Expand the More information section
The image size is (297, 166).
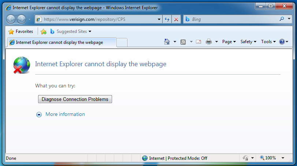point(39,114)
